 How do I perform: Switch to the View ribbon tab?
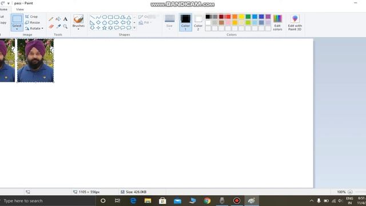point(20,9)
